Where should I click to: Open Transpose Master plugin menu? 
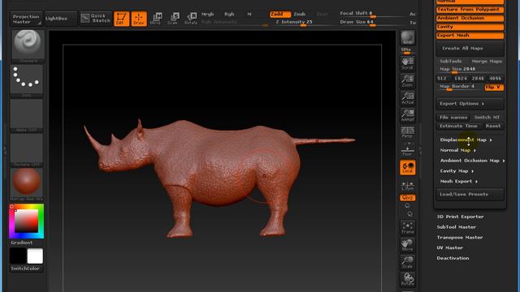460,238
